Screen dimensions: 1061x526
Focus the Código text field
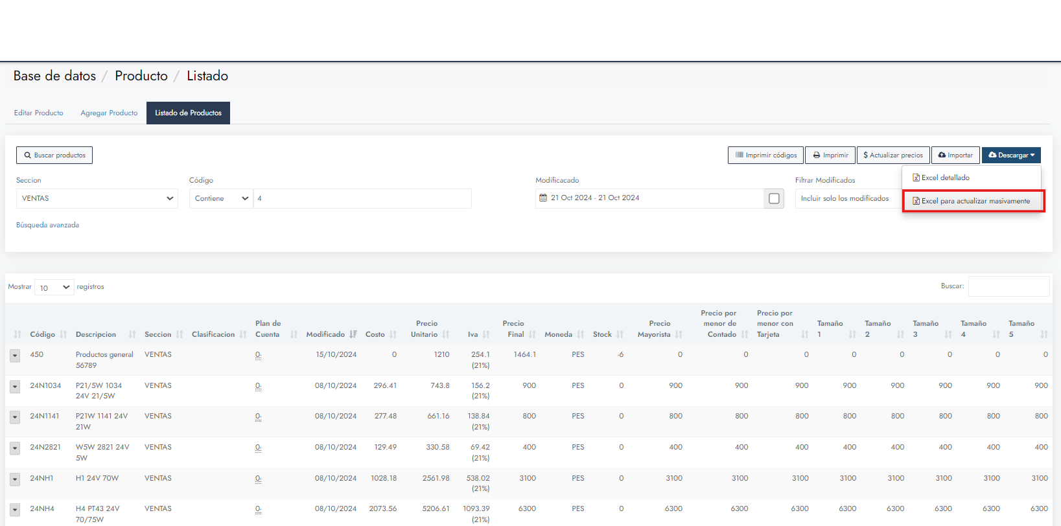362,198
